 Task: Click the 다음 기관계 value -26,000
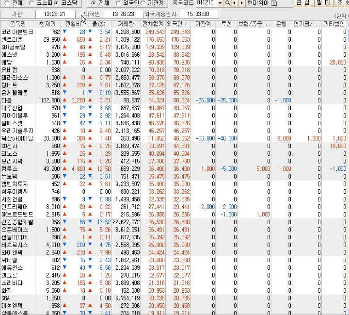(x=206, y=100)
